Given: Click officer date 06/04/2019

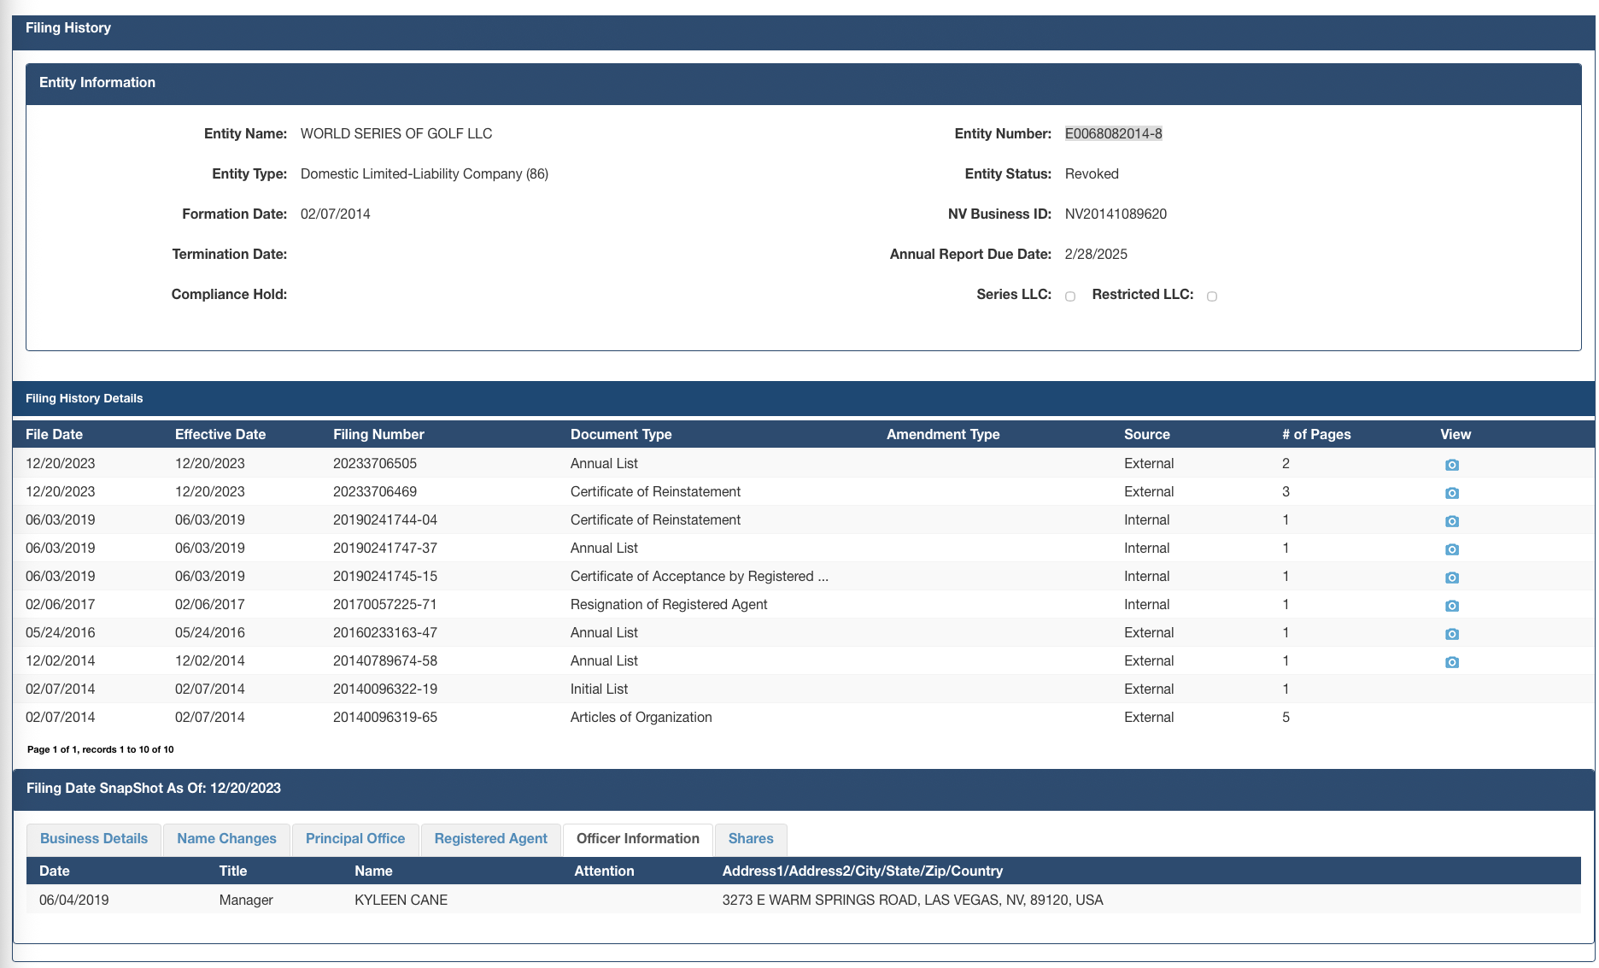Looking at the screenshot, I should coord(73,900).
